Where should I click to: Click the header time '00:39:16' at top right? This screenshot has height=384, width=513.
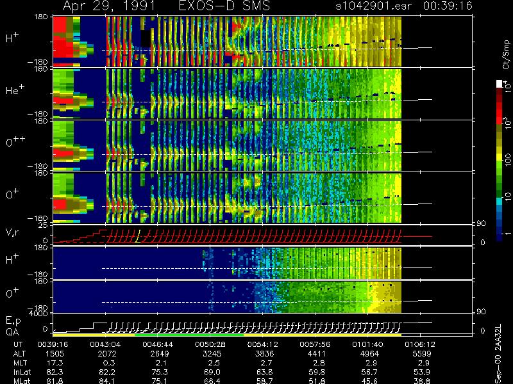coord(448,6)
